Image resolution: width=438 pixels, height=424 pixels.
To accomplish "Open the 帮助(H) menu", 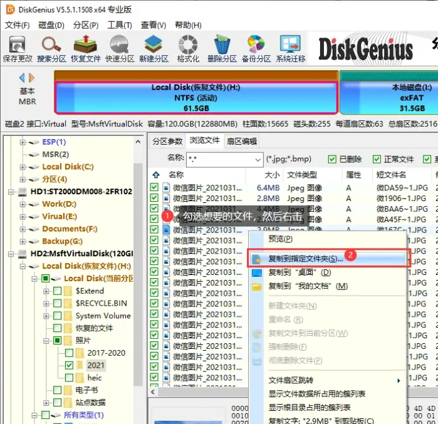I will tap(188, 26).
